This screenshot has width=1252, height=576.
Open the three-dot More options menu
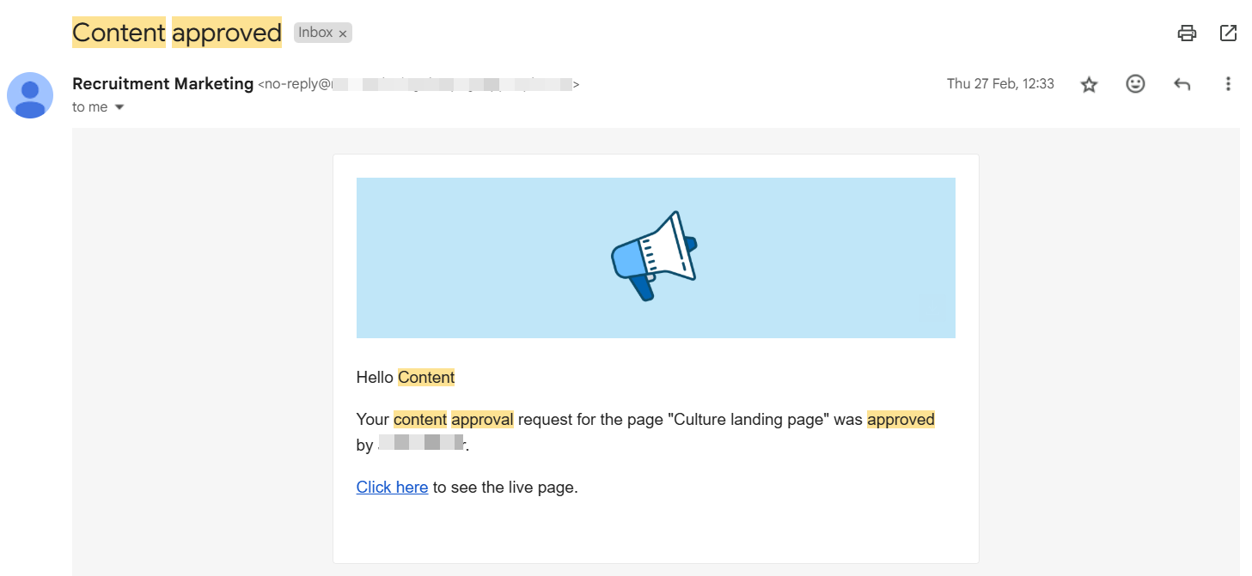(x=1228, y=84)
